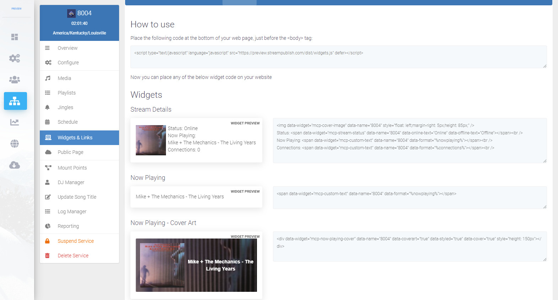Click the Schedule calendar icon
The height and width of the screenshot is (300, 558).
[x=47, y=122]
